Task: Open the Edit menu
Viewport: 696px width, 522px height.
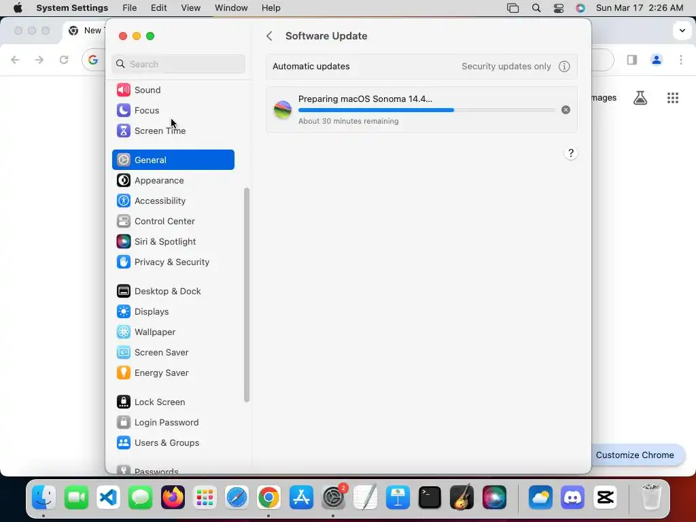Action: [159, 8]
